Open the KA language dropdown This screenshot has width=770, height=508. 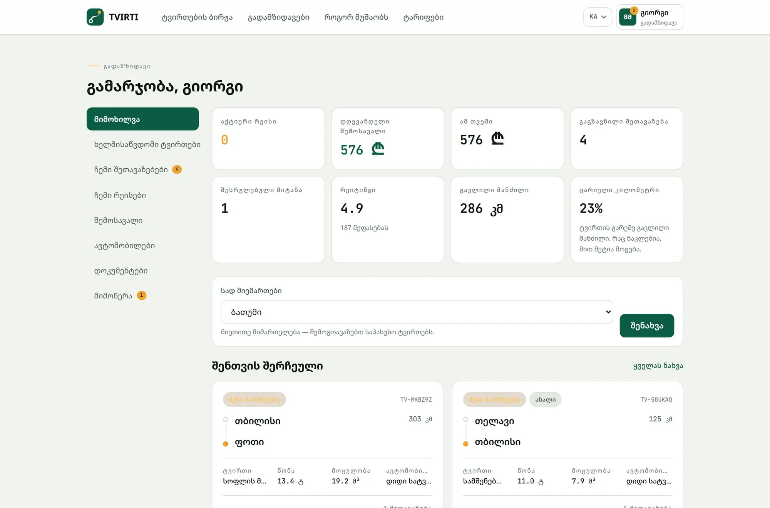pos(598,17)
